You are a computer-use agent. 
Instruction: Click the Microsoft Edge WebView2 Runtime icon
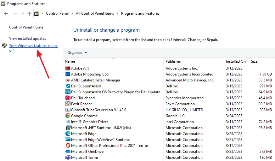(x=68, y=140)
